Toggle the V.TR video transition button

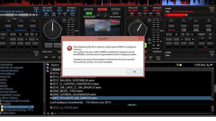115,13
